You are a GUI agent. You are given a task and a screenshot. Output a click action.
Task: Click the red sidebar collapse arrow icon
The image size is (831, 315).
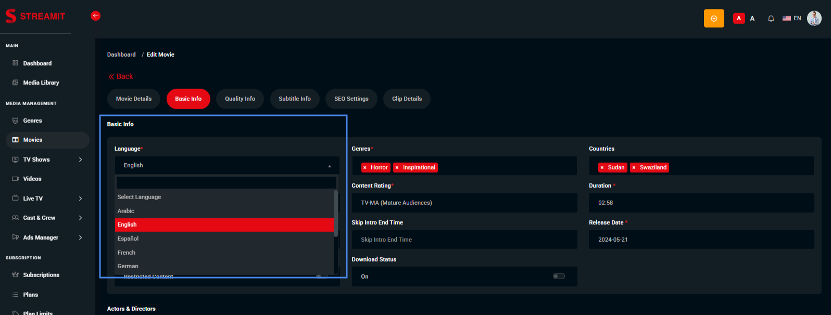pos(95,16)
